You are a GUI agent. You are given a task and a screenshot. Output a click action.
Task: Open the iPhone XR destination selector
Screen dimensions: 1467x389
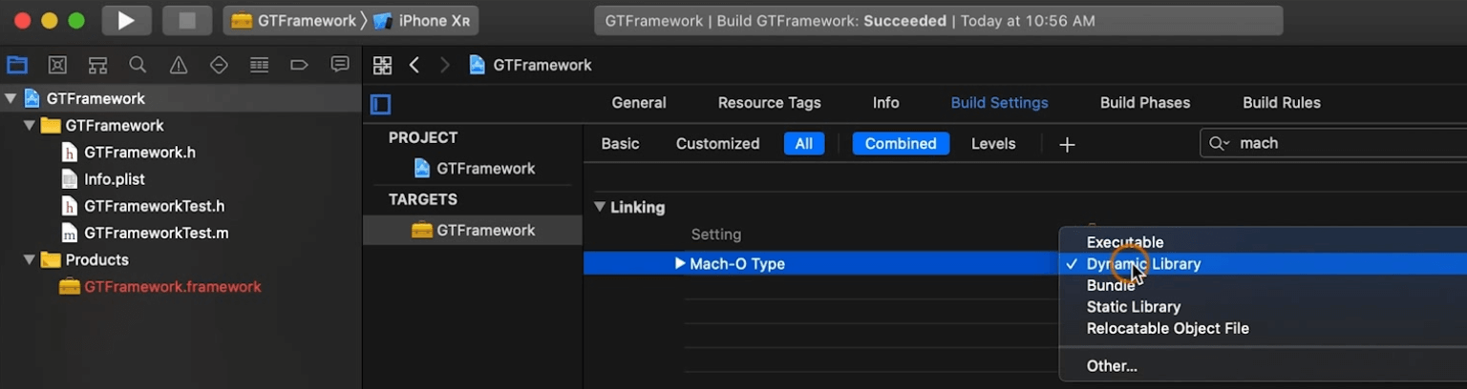tap(424, 20)
